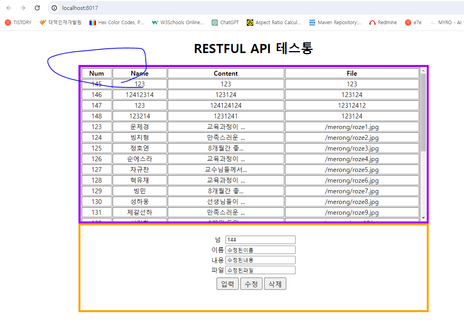
Task: Click the 삭제 button
Action: [x=275, y=284]
